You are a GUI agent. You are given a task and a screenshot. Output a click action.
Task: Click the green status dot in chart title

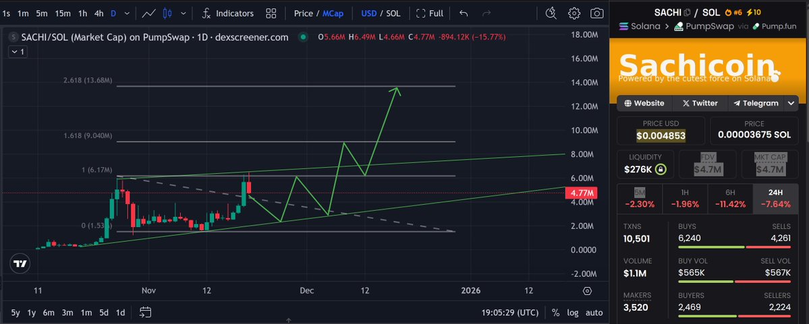coord(303,37)
